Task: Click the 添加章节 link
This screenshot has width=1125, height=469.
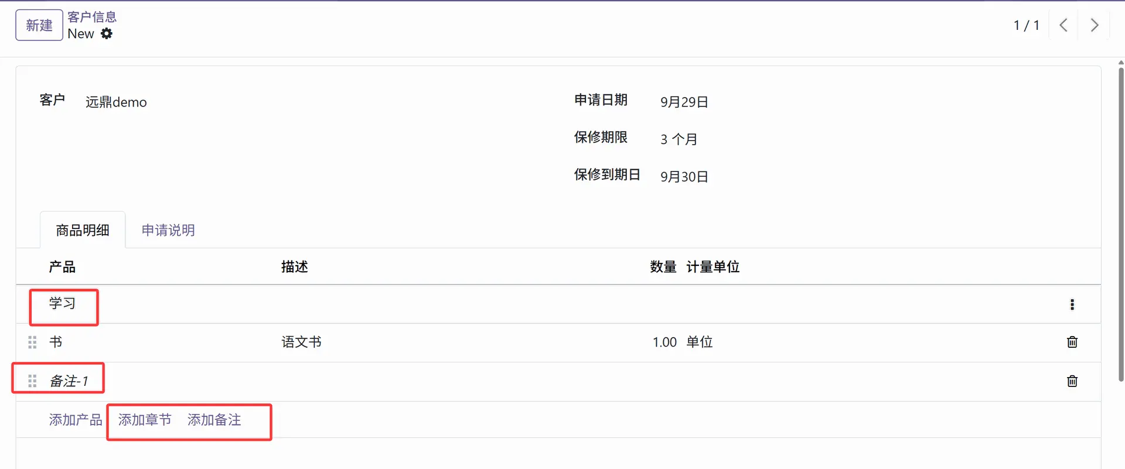Action: [145, 420]
